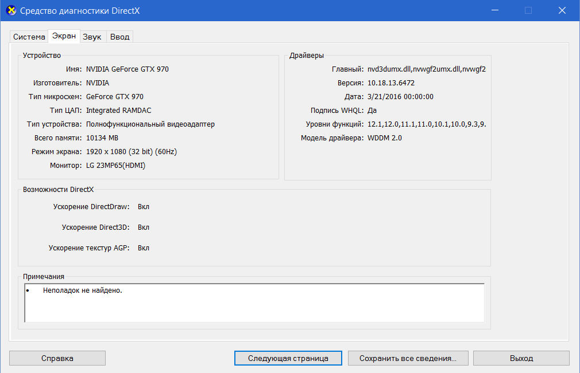The width and height of the screenshot is (580, 373).
Task: Close the window with the X button
Action: click(x=562, y=10)
